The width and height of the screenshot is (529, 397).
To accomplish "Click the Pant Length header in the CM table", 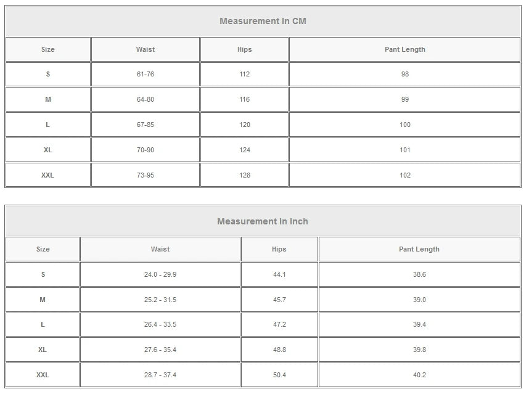I will click(x=405, y=49).
